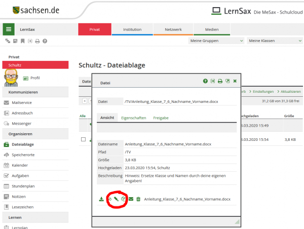Select the Institution tab in the top navigation
Image resolution: width=304 pixels, height=229 pixels.
tap(132, 29)
